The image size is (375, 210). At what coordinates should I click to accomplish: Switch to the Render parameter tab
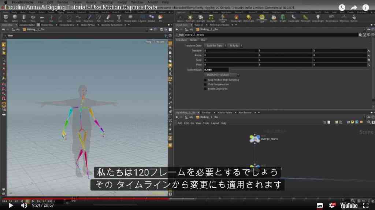[x=194, y=40]
